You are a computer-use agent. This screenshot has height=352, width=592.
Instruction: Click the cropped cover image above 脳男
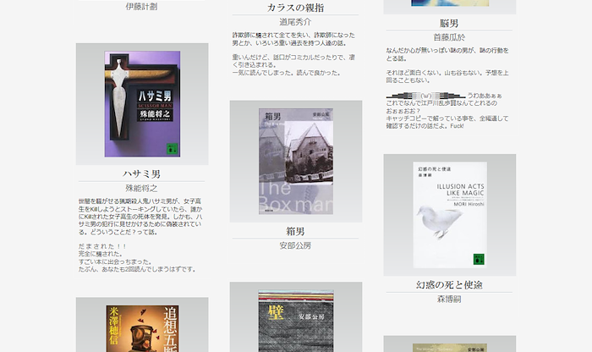pyautogui.click(x=450, y=3)
